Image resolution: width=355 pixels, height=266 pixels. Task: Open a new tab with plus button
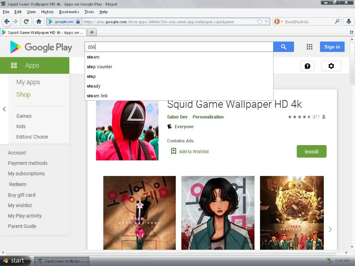click(92, 32)
